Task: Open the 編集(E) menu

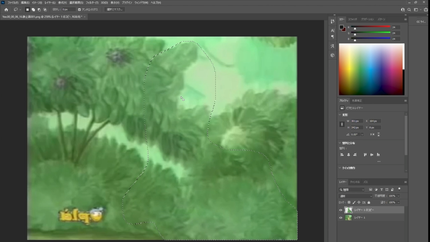Action: [x=25, y=2]
